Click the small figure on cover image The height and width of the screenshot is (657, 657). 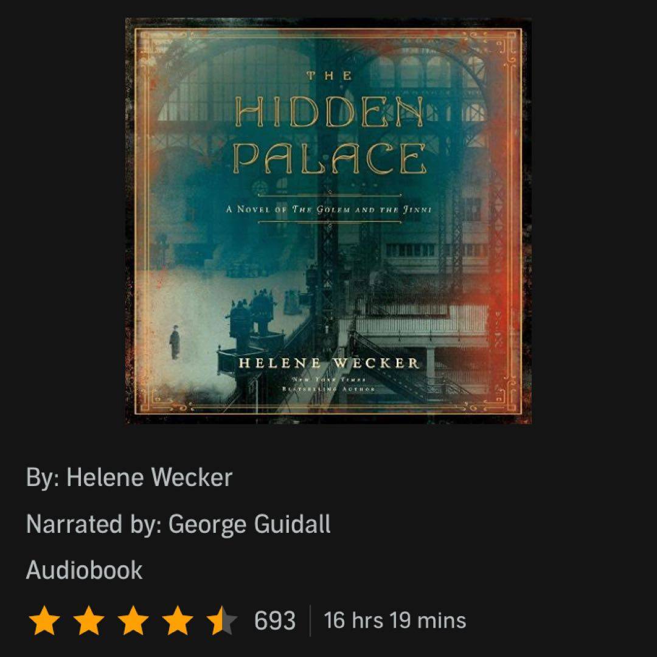(175, 342)
